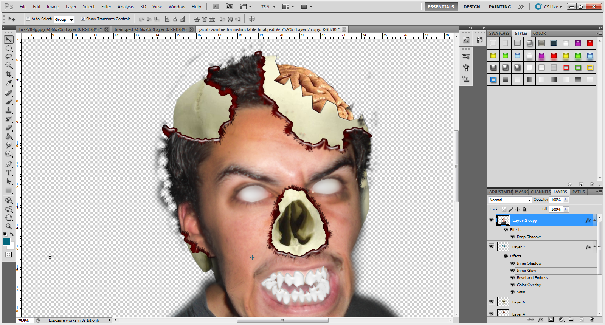Screen dimensions: 605x325
Task: Select the Quick Selection tool
Action: click(x=9, y=65)
